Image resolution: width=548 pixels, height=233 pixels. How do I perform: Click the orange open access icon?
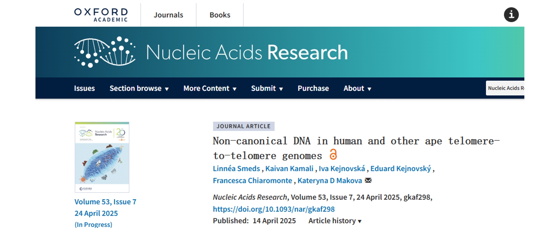[333, 155]
